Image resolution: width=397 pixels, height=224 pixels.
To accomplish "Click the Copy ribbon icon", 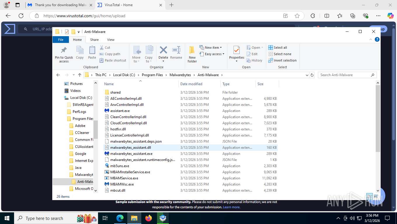I will (80, 50).
